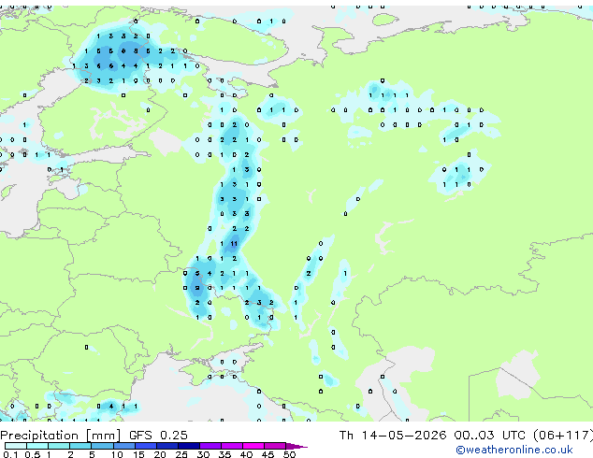Select the legend swatch between 10 and 15
The height and width of the screenshot is (458, 593).
124,446
